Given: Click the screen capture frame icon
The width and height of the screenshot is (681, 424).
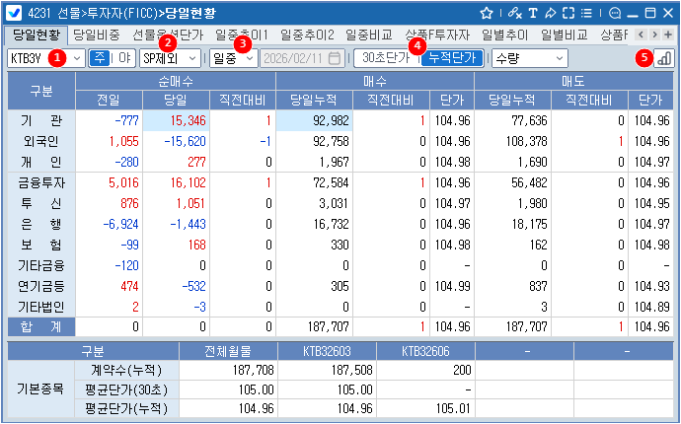Looking at the screenshot, I should click(x=568, y=13).
